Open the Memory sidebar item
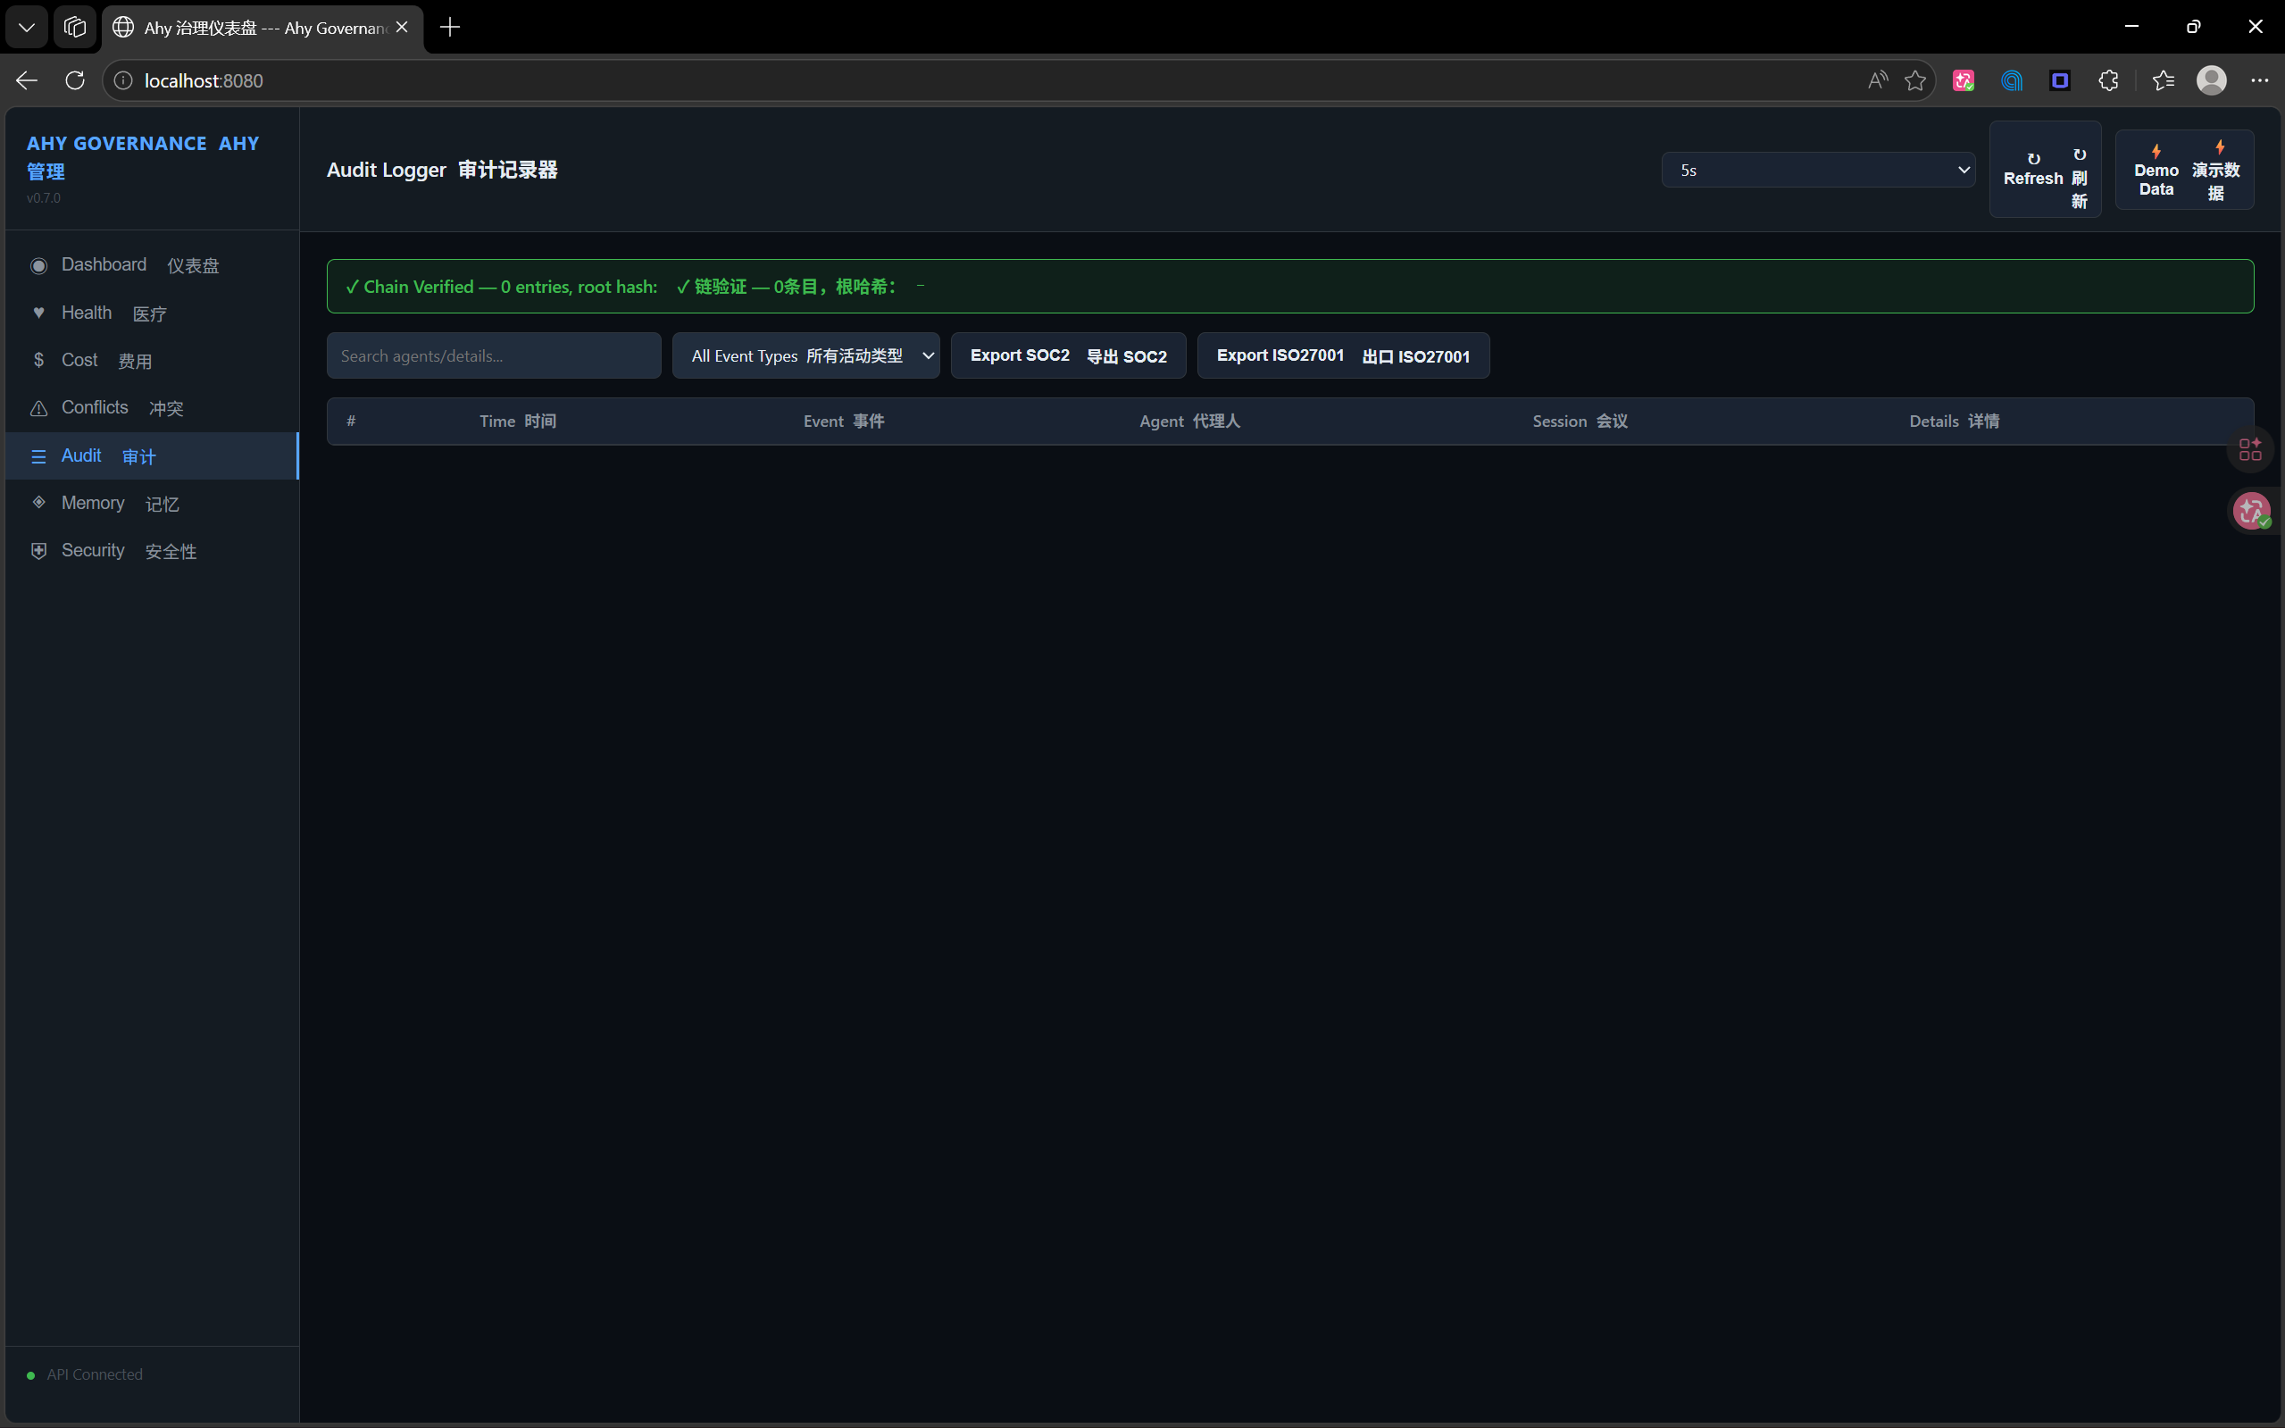2285x1428 pixels. (151, 504)
